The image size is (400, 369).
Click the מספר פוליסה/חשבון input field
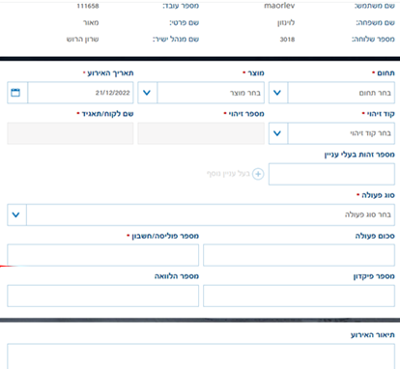[103, 255]
